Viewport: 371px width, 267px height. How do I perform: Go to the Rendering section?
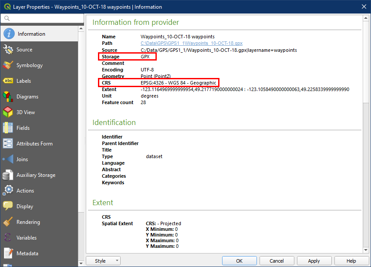click(28, 222)
